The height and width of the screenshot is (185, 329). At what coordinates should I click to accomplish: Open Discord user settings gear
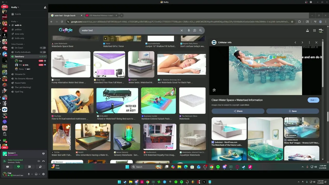pos(43,174)
